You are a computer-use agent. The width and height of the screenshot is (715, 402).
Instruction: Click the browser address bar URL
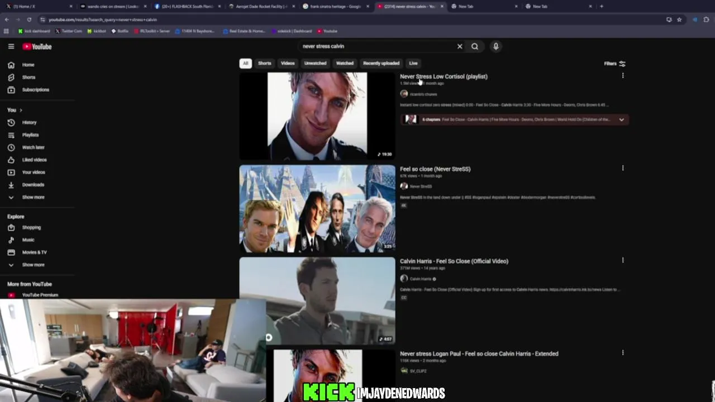coord(103,20)
